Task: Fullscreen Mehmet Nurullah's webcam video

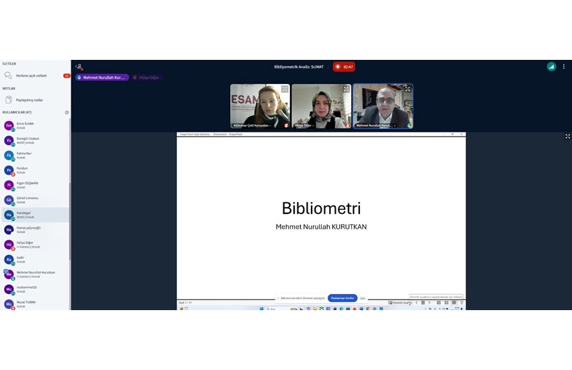Action: (408, 89)
